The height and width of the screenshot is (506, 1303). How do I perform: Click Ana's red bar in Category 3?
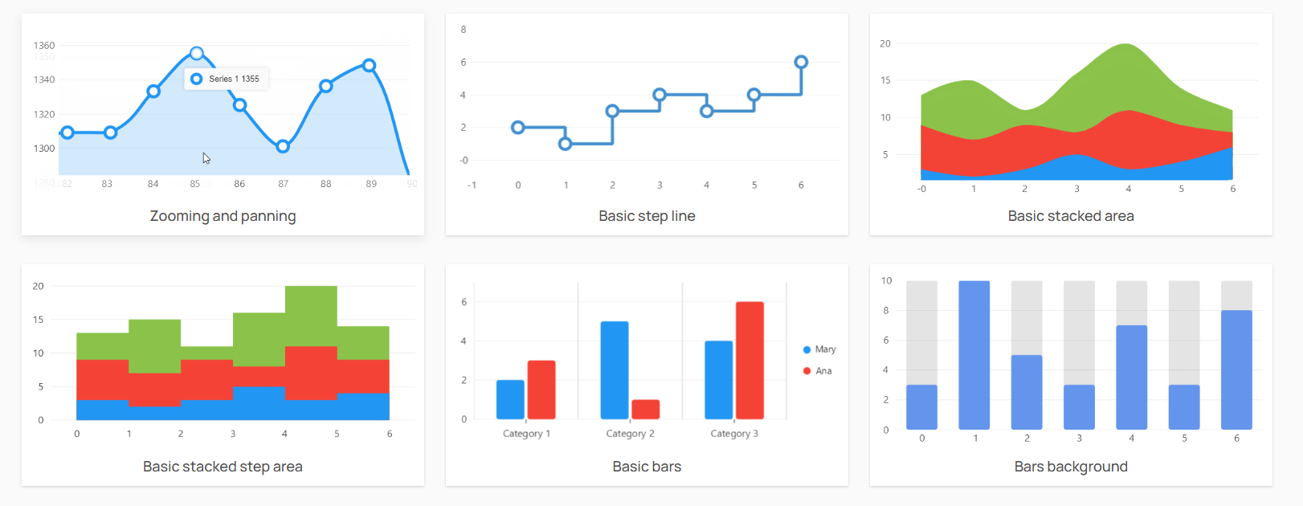750,360
